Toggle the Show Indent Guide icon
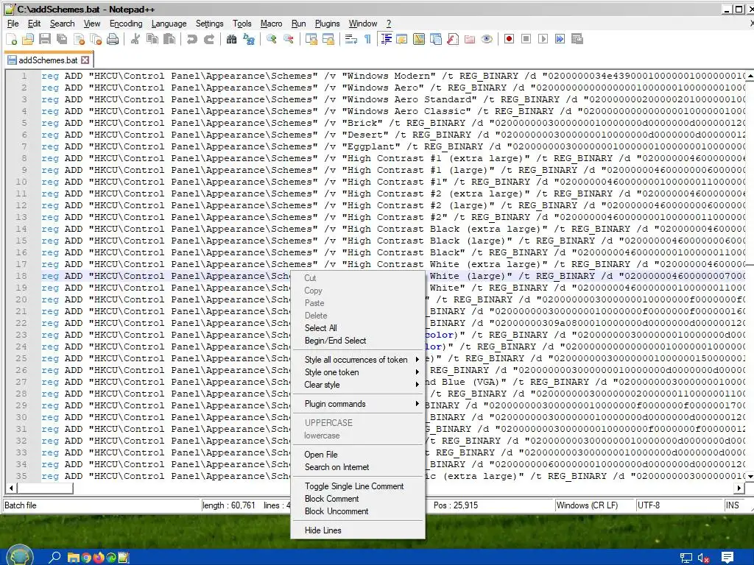The height and width of the screenshot is (565, 754). [x=385, y=40]
